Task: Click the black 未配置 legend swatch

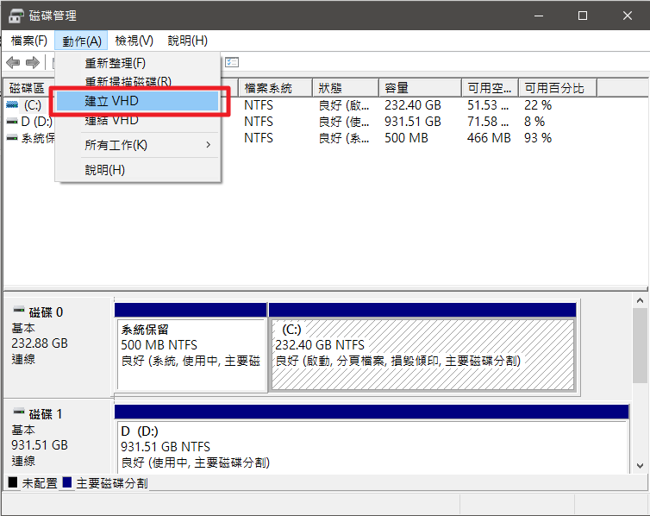Action: tap(13, 483)
